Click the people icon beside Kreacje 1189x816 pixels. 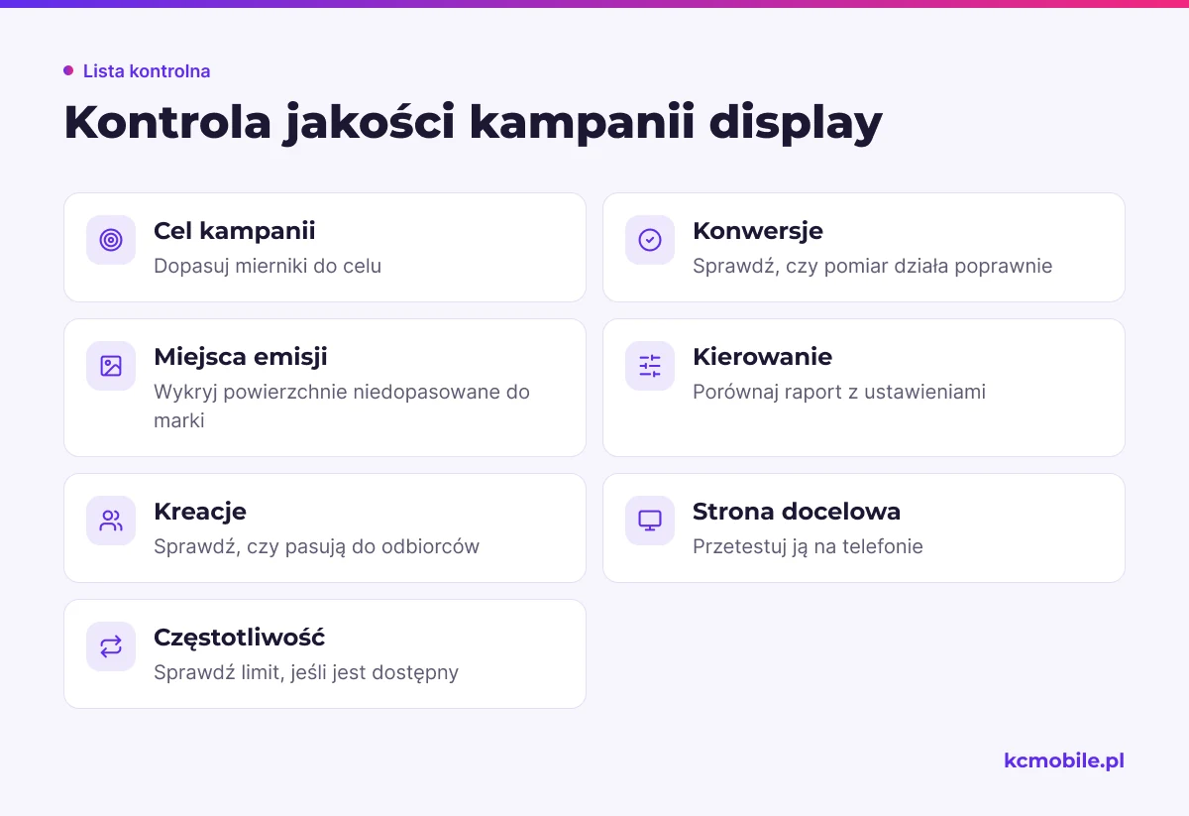pyautogui.click(x=111, y=521)
